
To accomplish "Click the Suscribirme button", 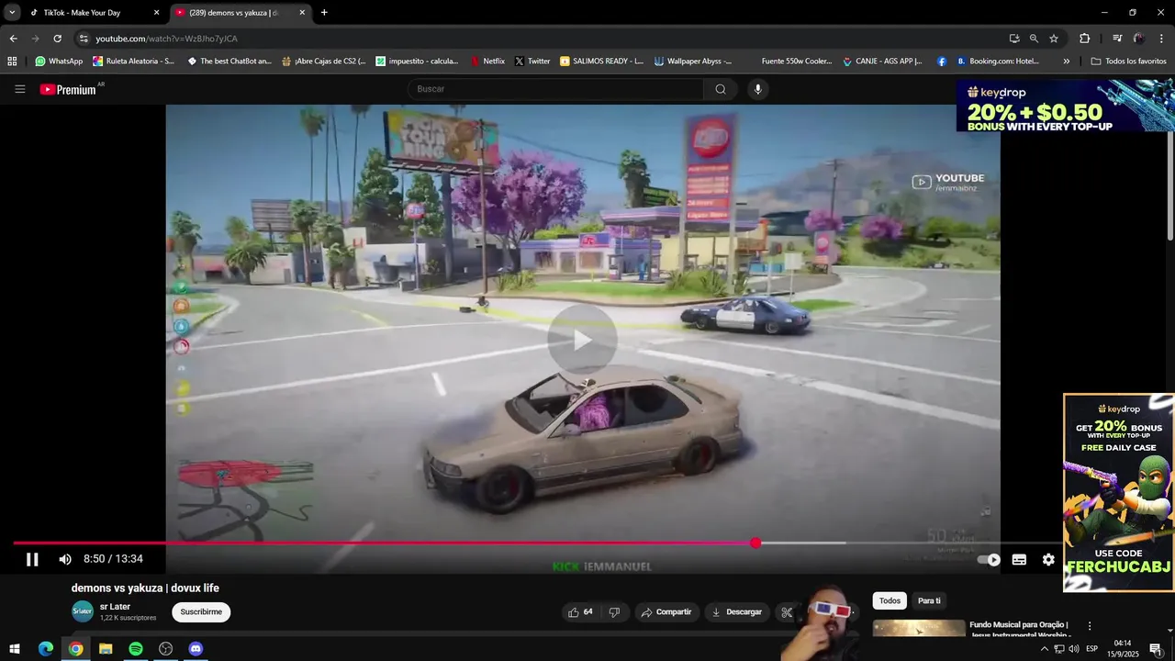I will pos(201,612).
